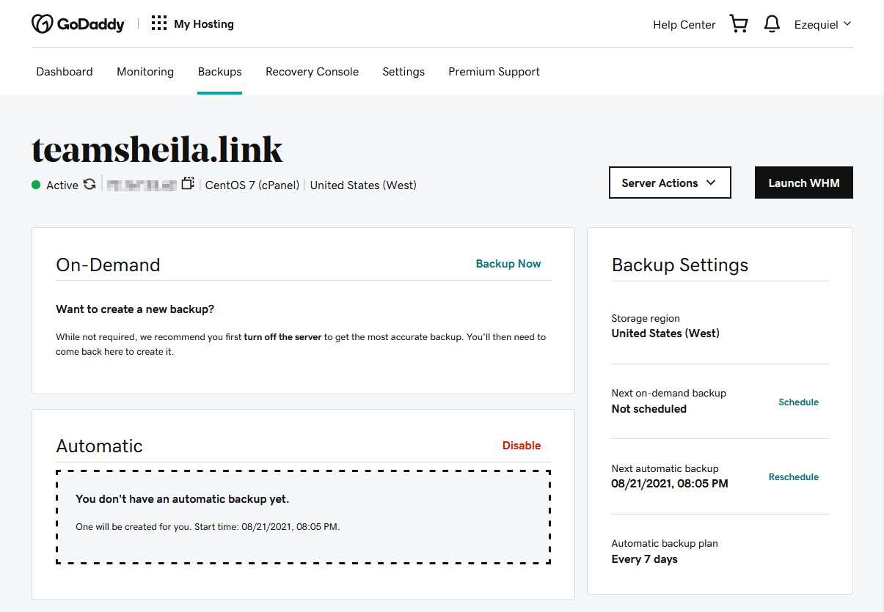Start an on-demand backup with Backup Now
This screenshot has height=612, width=884.
[508, 264]
